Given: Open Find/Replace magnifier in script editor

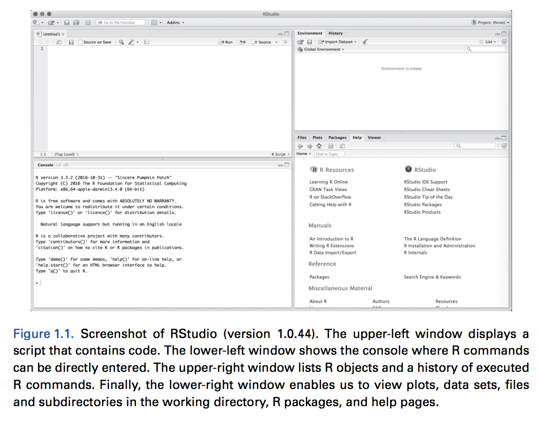Looking at the screenshot, I should (x=121, y=42).
